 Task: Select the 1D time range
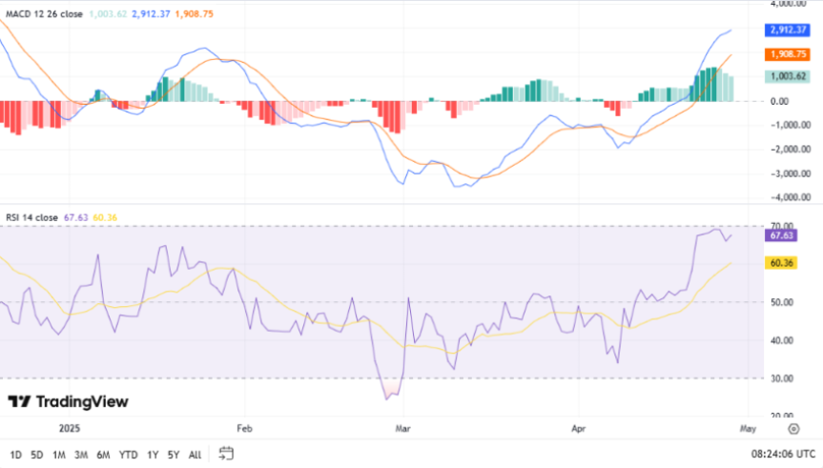(x=16, y=455)
